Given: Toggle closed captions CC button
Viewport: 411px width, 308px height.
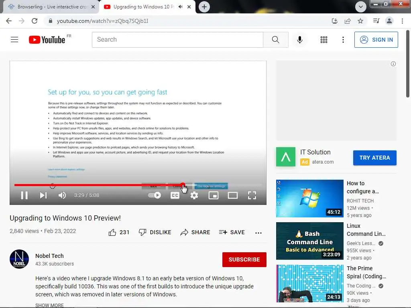Looking at the screenshot, I should [x=175, y=195].
